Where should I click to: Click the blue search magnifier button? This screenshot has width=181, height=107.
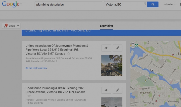click(153, 4)
